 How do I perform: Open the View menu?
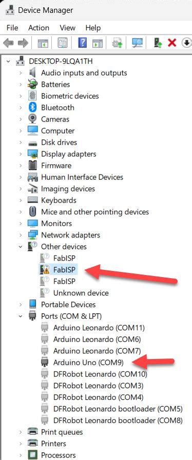point(67,28)
